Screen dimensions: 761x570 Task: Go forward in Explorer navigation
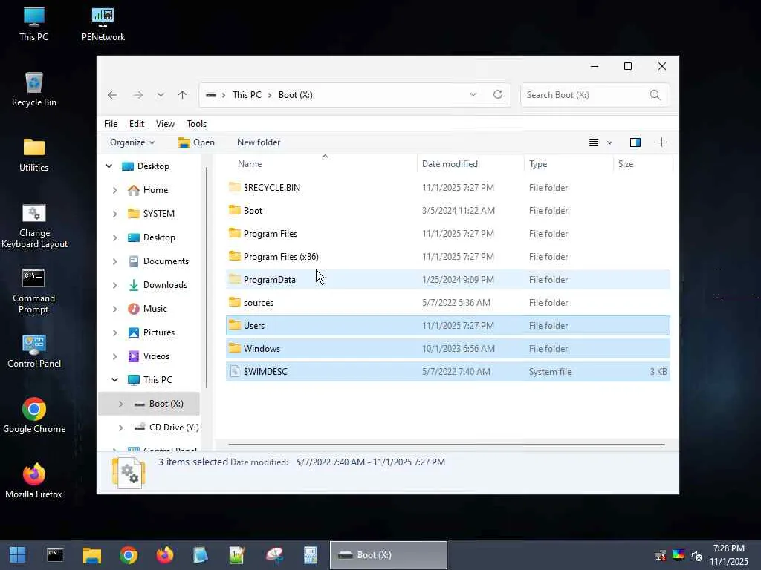pyautogui.click(x=137, y=95)
